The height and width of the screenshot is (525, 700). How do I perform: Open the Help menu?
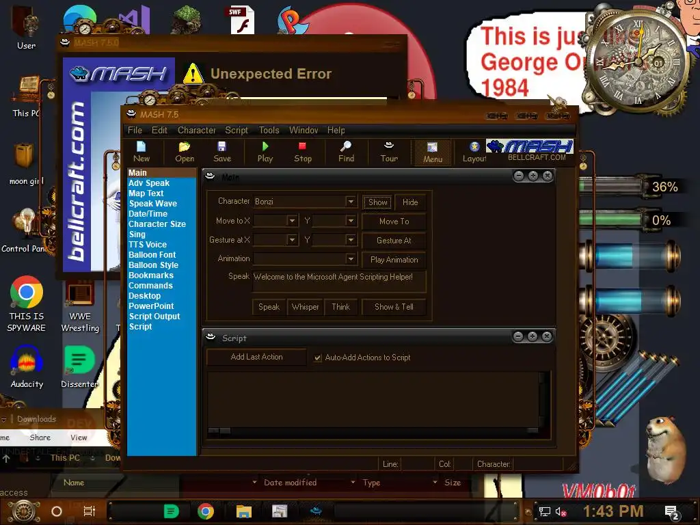pyautogui.click(x=336, y=131)
